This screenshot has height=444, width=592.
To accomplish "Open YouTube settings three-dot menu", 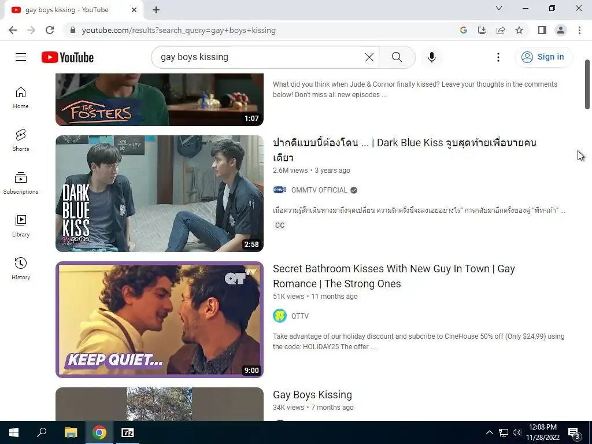I will [x=498, y=57].
